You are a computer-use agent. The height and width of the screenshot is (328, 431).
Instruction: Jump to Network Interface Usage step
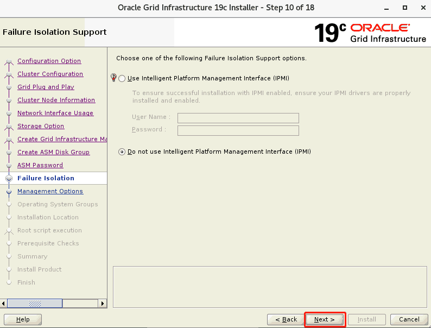[x=55, y=113]
